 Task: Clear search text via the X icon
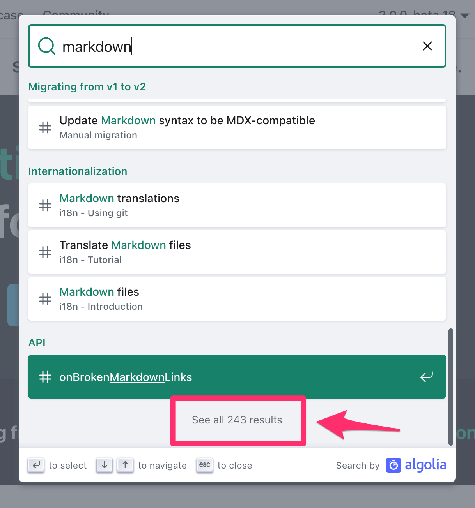click(427, 46)
